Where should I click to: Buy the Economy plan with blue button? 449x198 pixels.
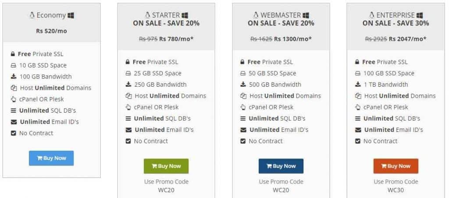tap(51, 158)
